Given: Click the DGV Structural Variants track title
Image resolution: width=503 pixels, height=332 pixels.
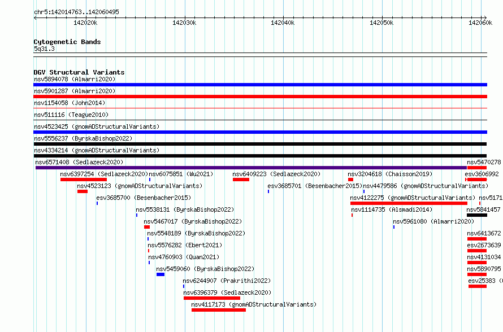Looking at the screenshot, I should [79, 72].
